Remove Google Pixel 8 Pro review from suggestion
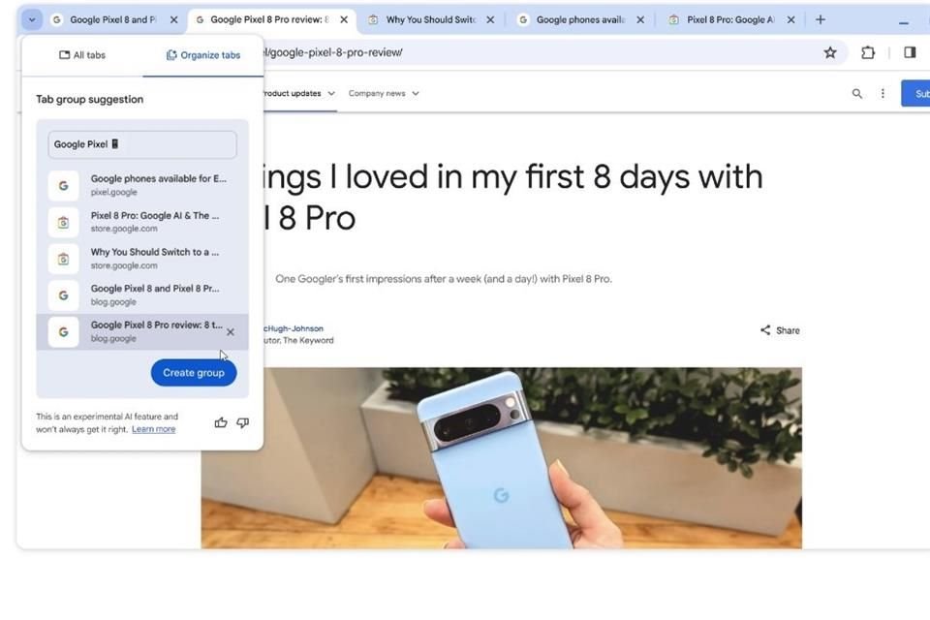Screen dimensions: 930x620 pyautogui.click(x=231, y=332)
